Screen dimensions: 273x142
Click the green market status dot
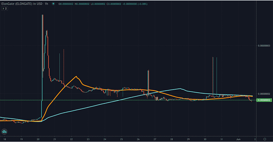pos(54,4)
